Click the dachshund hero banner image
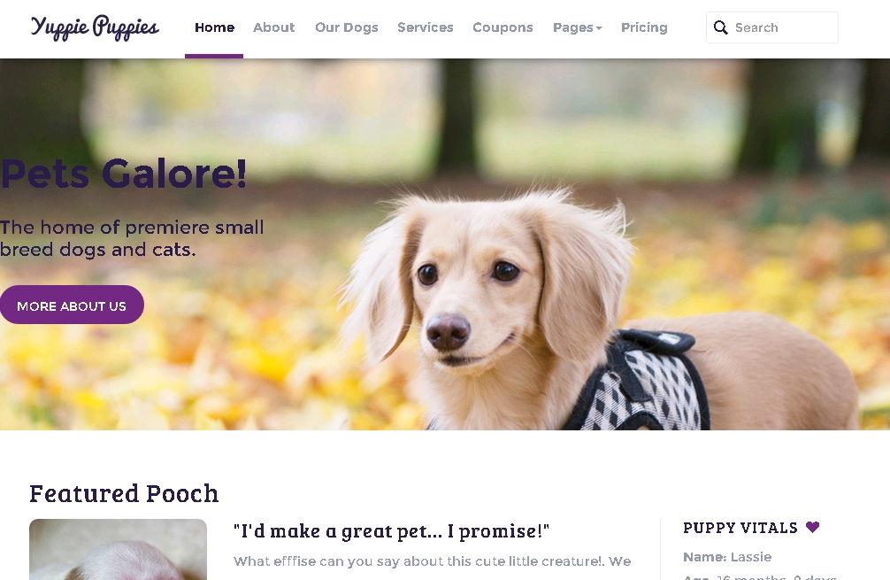The height and width of the screenshot is (580, 890). (x=445, y=244)
